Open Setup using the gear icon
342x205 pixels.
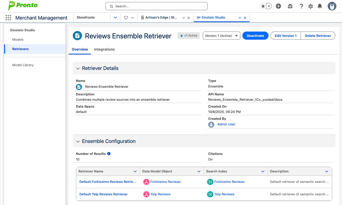[x=310, y=6]
